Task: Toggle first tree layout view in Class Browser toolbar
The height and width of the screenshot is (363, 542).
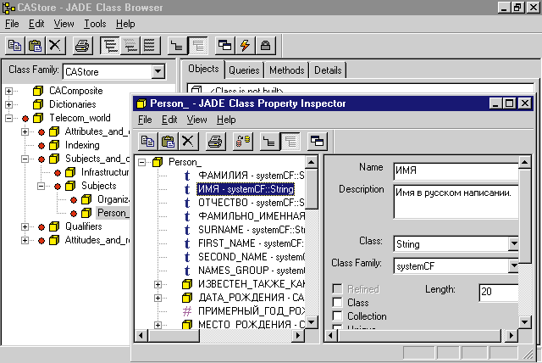Action: pyautogui.click(x=110, y=46)
